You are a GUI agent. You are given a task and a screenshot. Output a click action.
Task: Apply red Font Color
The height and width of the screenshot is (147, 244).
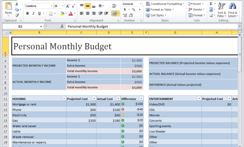pyautogui.click(x=70, y=14)
